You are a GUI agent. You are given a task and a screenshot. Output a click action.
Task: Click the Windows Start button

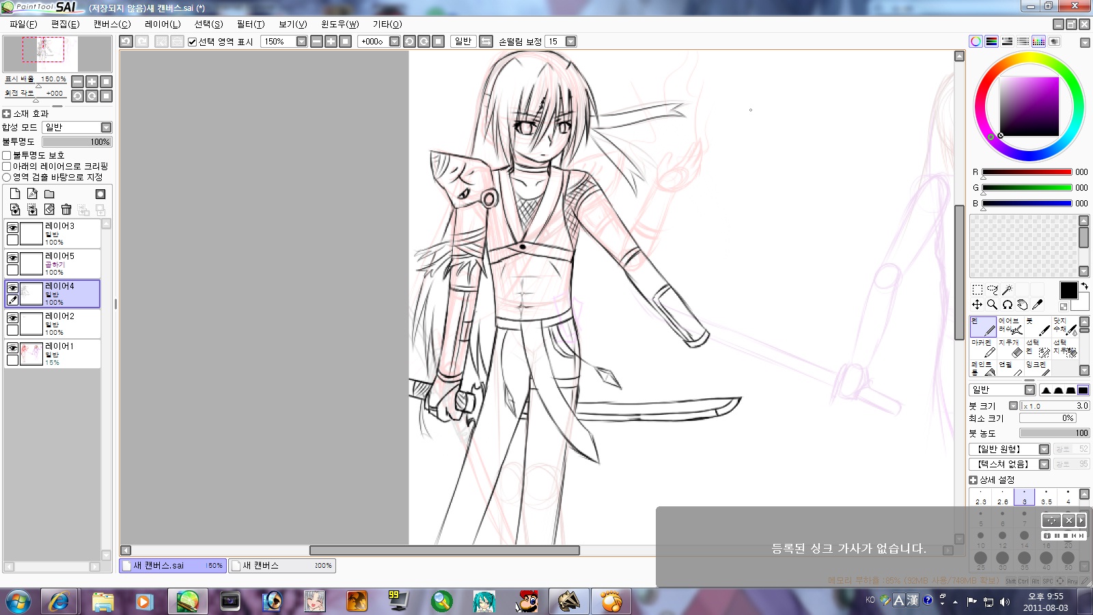18,601
